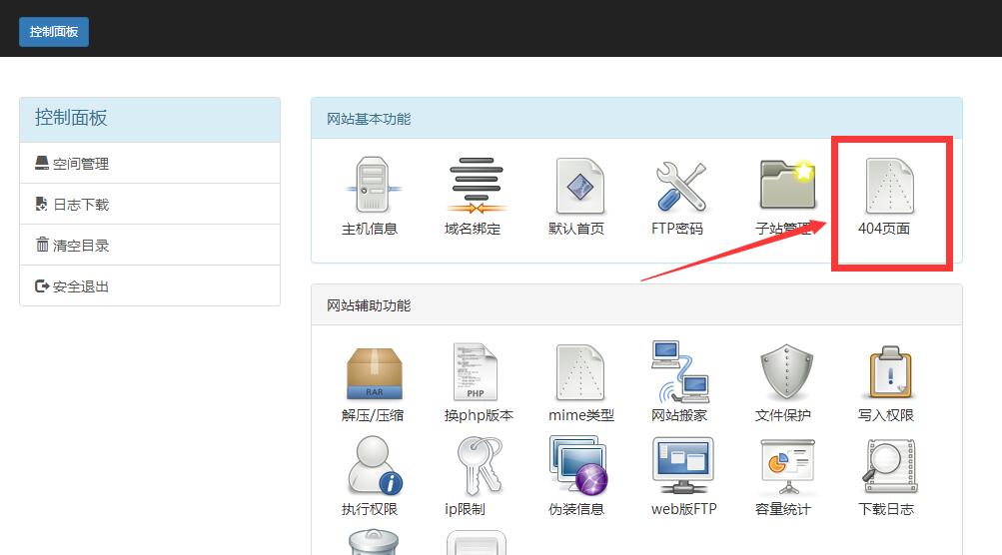Click the 下载日志 text label
The height and width of the screenshot is (555, 1002).
pos(886,509)
